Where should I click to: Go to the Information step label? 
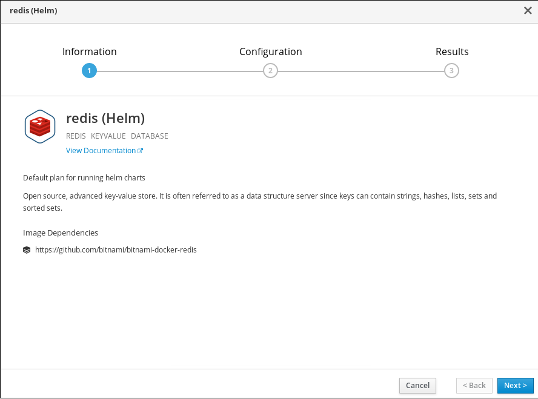pyautogui.click(x=89, y=51)
